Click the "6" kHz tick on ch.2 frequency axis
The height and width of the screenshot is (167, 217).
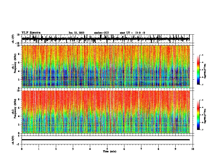click(x=19, y=108)
